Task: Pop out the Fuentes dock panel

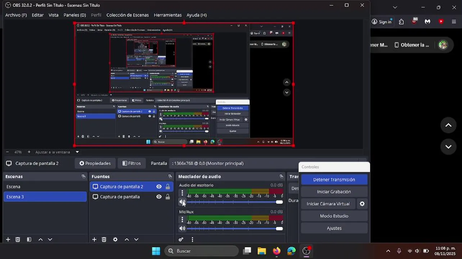Action: [x=170, y=177]
